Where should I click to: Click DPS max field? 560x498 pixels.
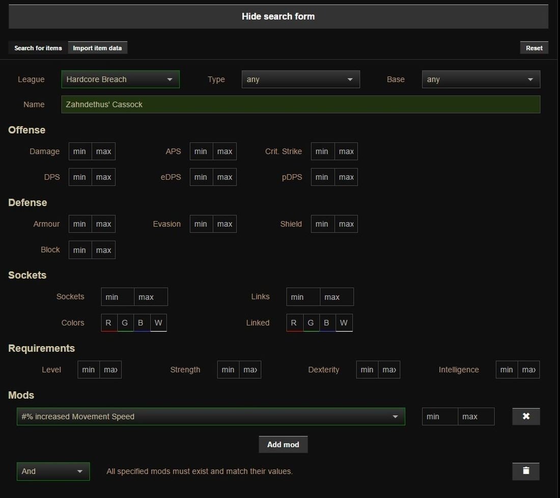pos(103,177)
